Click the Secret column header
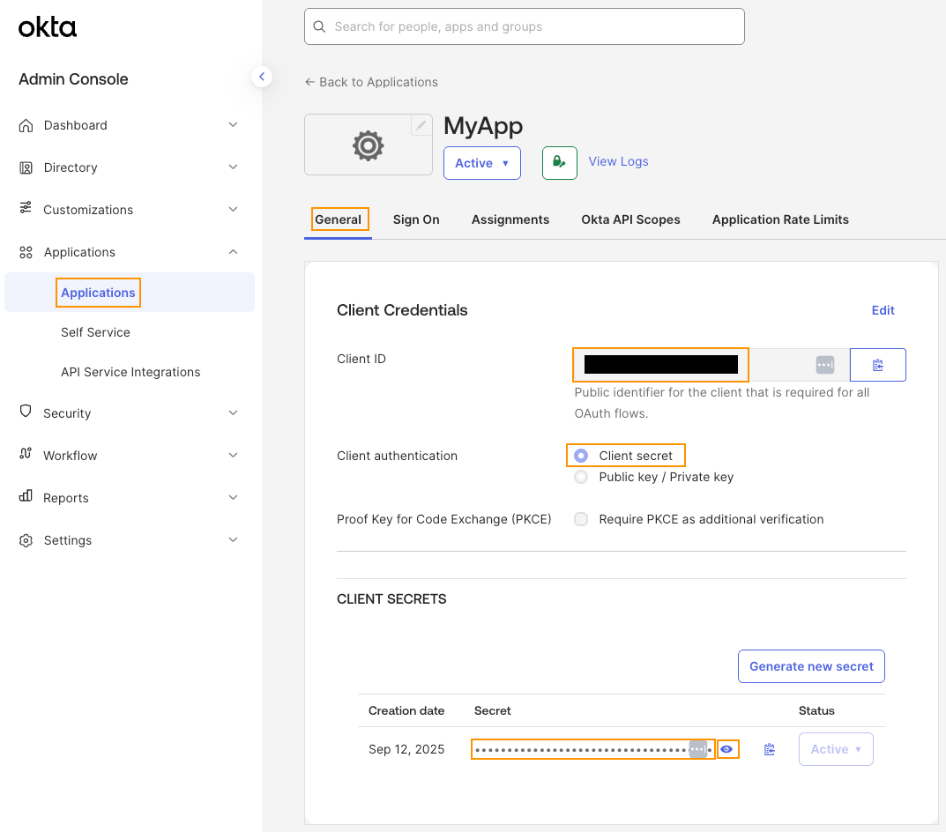946x832 pixels. click(492, 710)
